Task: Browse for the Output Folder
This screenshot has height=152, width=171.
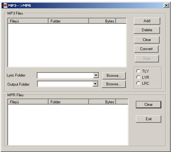Action: click(114, 84)
